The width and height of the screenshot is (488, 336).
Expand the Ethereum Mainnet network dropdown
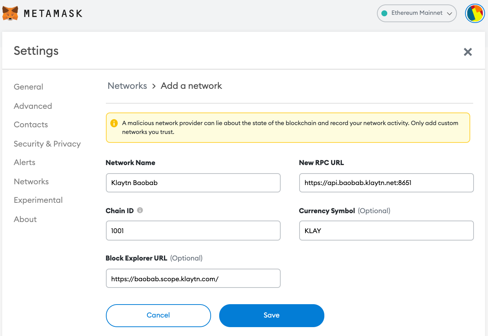pyautogui.click(x=417, y=13)
